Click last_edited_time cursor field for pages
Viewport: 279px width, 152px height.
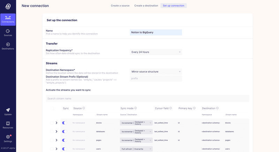tap(161, 140)
